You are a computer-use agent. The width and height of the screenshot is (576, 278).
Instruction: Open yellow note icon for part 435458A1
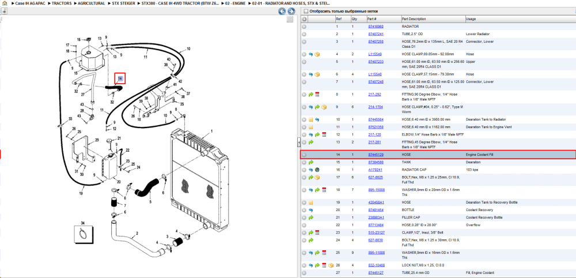click(x=311, y=202)
